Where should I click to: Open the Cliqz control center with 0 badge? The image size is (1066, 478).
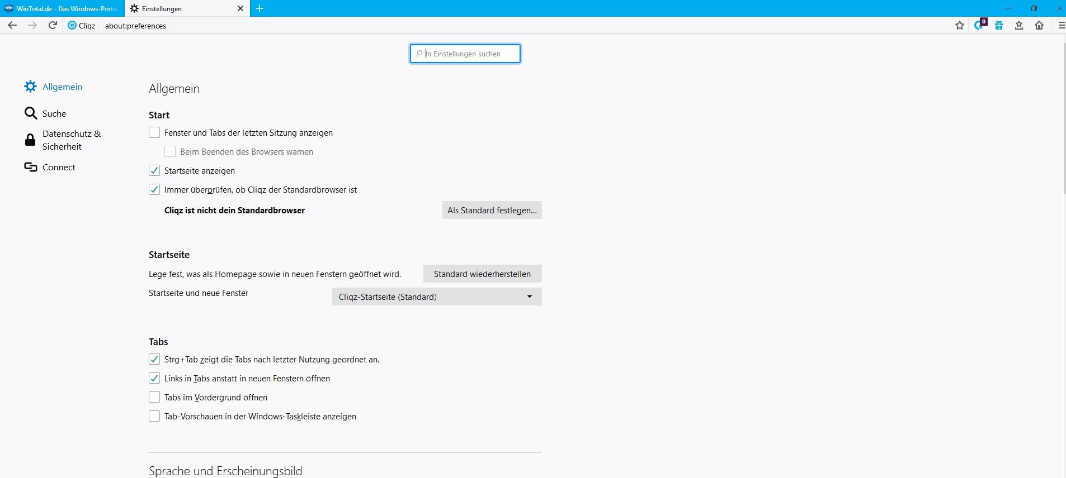point(980,25)
